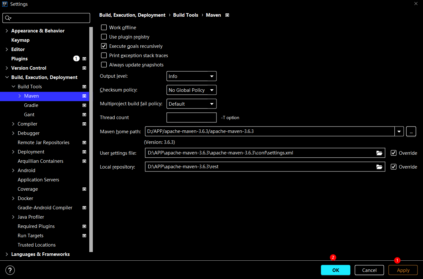Uncheck Execute goals recursively
The image size is (423, 279).
pyautogui.click(x=104, y=46)
